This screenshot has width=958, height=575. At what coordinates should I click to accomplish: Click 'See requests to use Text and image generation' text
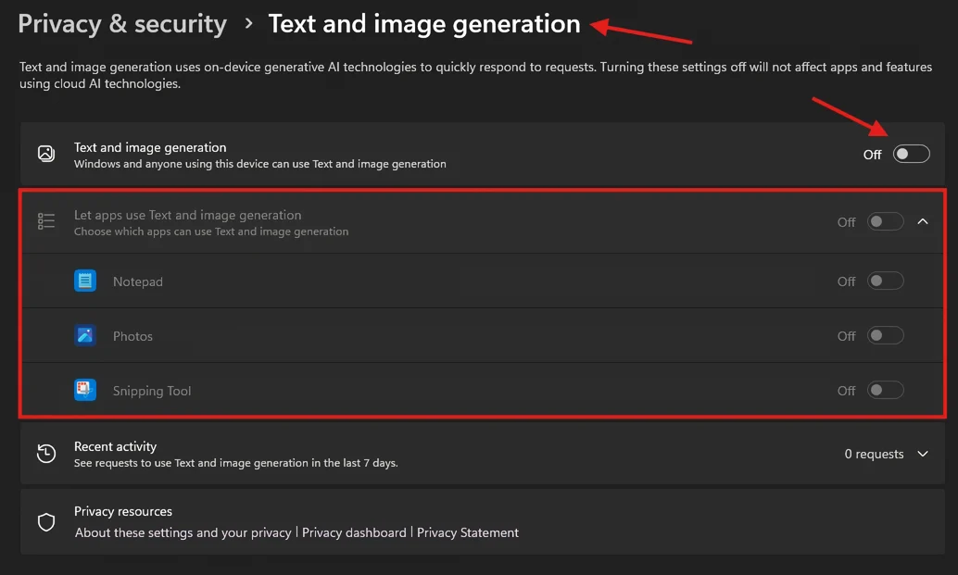tap(236, 463)
